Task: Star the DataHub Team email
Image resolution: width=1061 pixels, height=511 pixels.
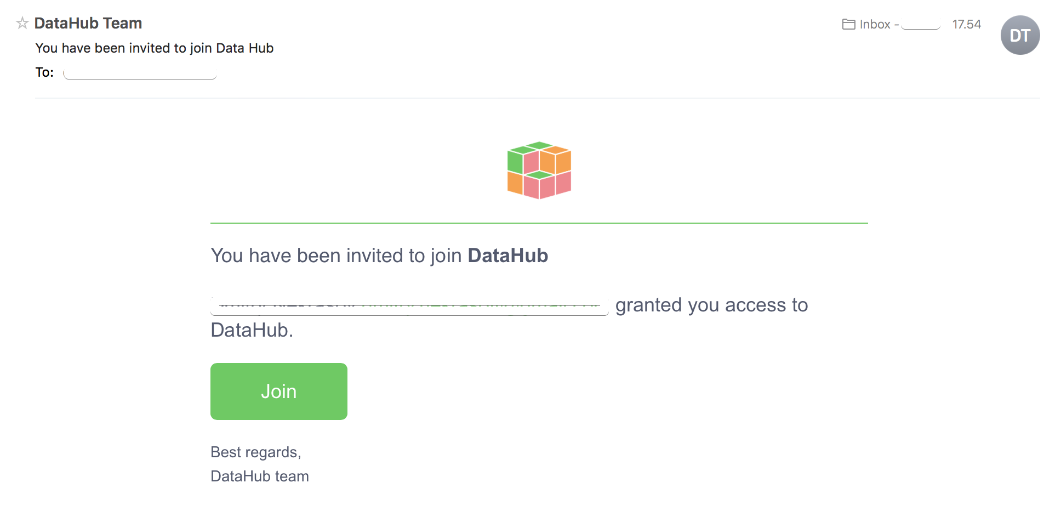Action: pyautogui.click(x=22, y=23)
